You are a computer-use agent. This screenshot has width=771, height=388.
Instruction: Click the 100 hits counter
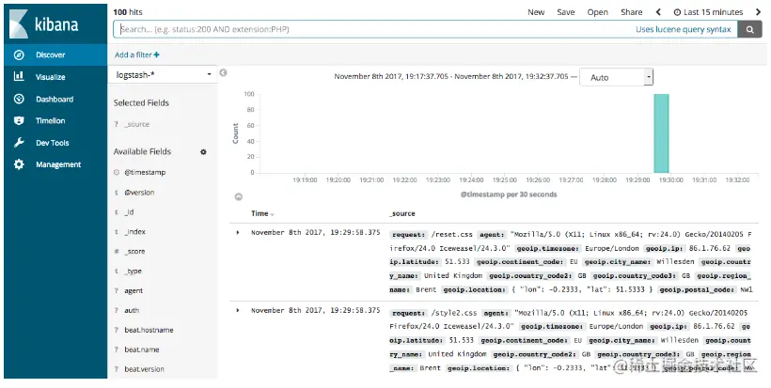pos(128,12)
